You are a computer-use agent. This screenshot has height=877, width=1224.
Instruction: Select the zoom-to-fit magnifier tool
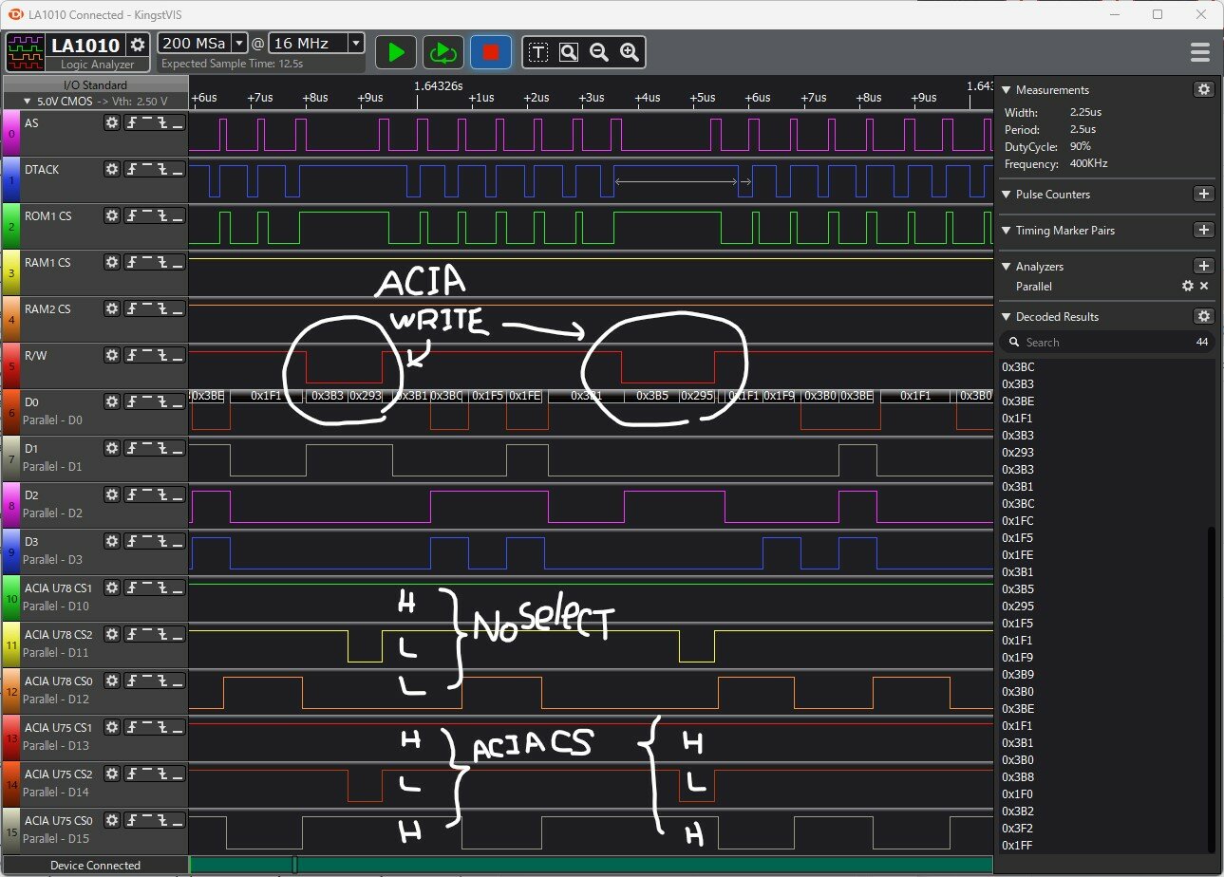pos(569,52)
